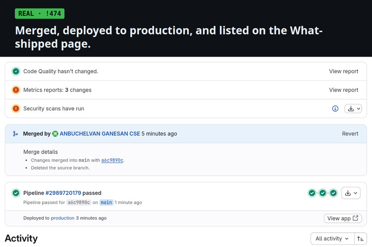Click the Metrics reports warning icon
This screenshot has height=247, width=372.
(x=16, y=90)
